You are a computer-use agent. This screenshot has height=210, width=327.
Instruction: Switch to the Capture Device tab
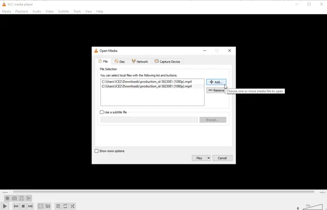(x=167, y=62)
